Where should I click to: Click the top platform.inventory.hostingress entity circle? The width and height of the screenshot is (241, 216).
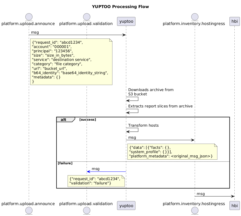click(195, 17)
